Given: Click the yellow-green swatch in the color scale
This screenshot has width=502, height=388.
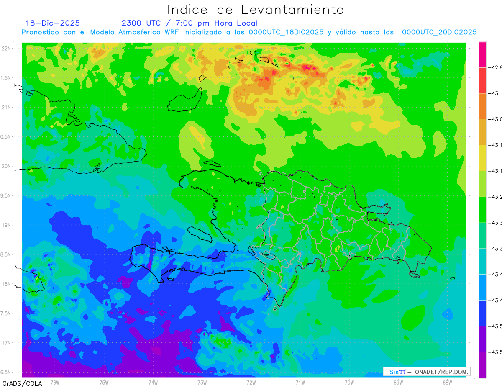Looking at the screenshot, I should point(483,184).
